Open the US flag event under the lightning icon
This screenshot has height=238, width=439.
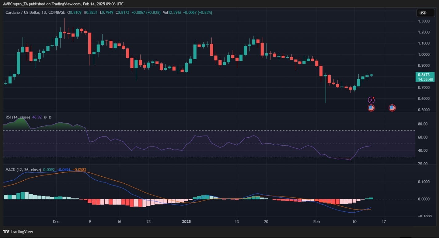(371, 108)
